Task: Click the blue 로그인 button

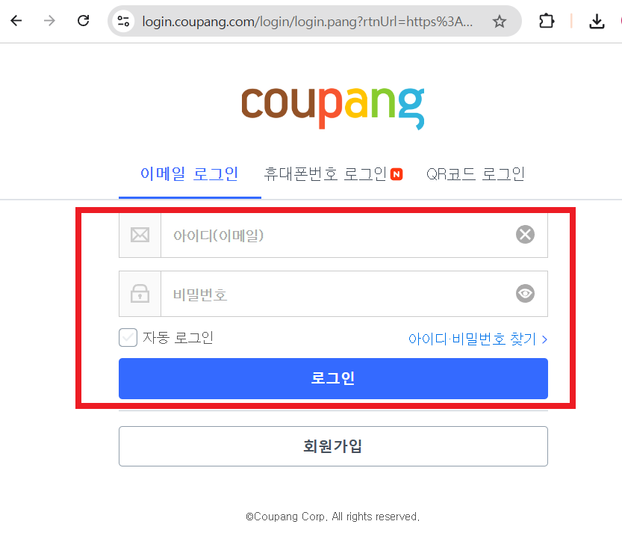Action: (333, 378)
